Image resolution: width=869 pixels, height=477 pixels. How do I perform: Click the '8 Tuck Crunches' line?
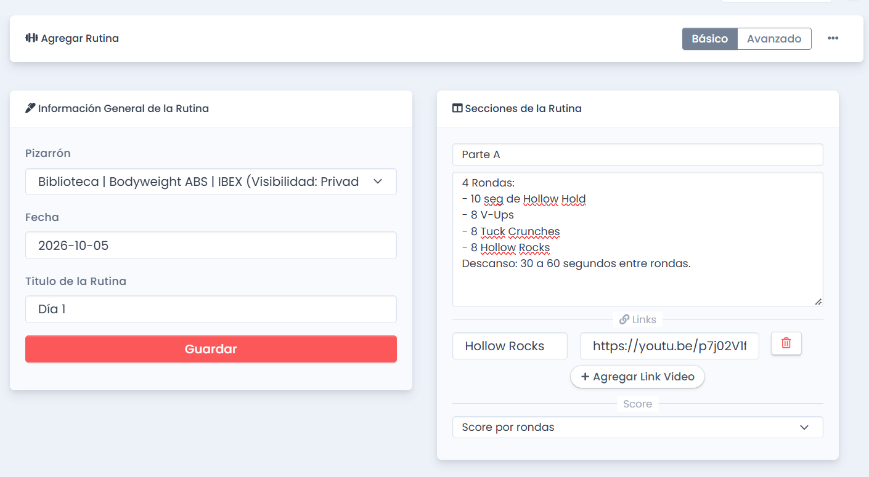point(511,231)
